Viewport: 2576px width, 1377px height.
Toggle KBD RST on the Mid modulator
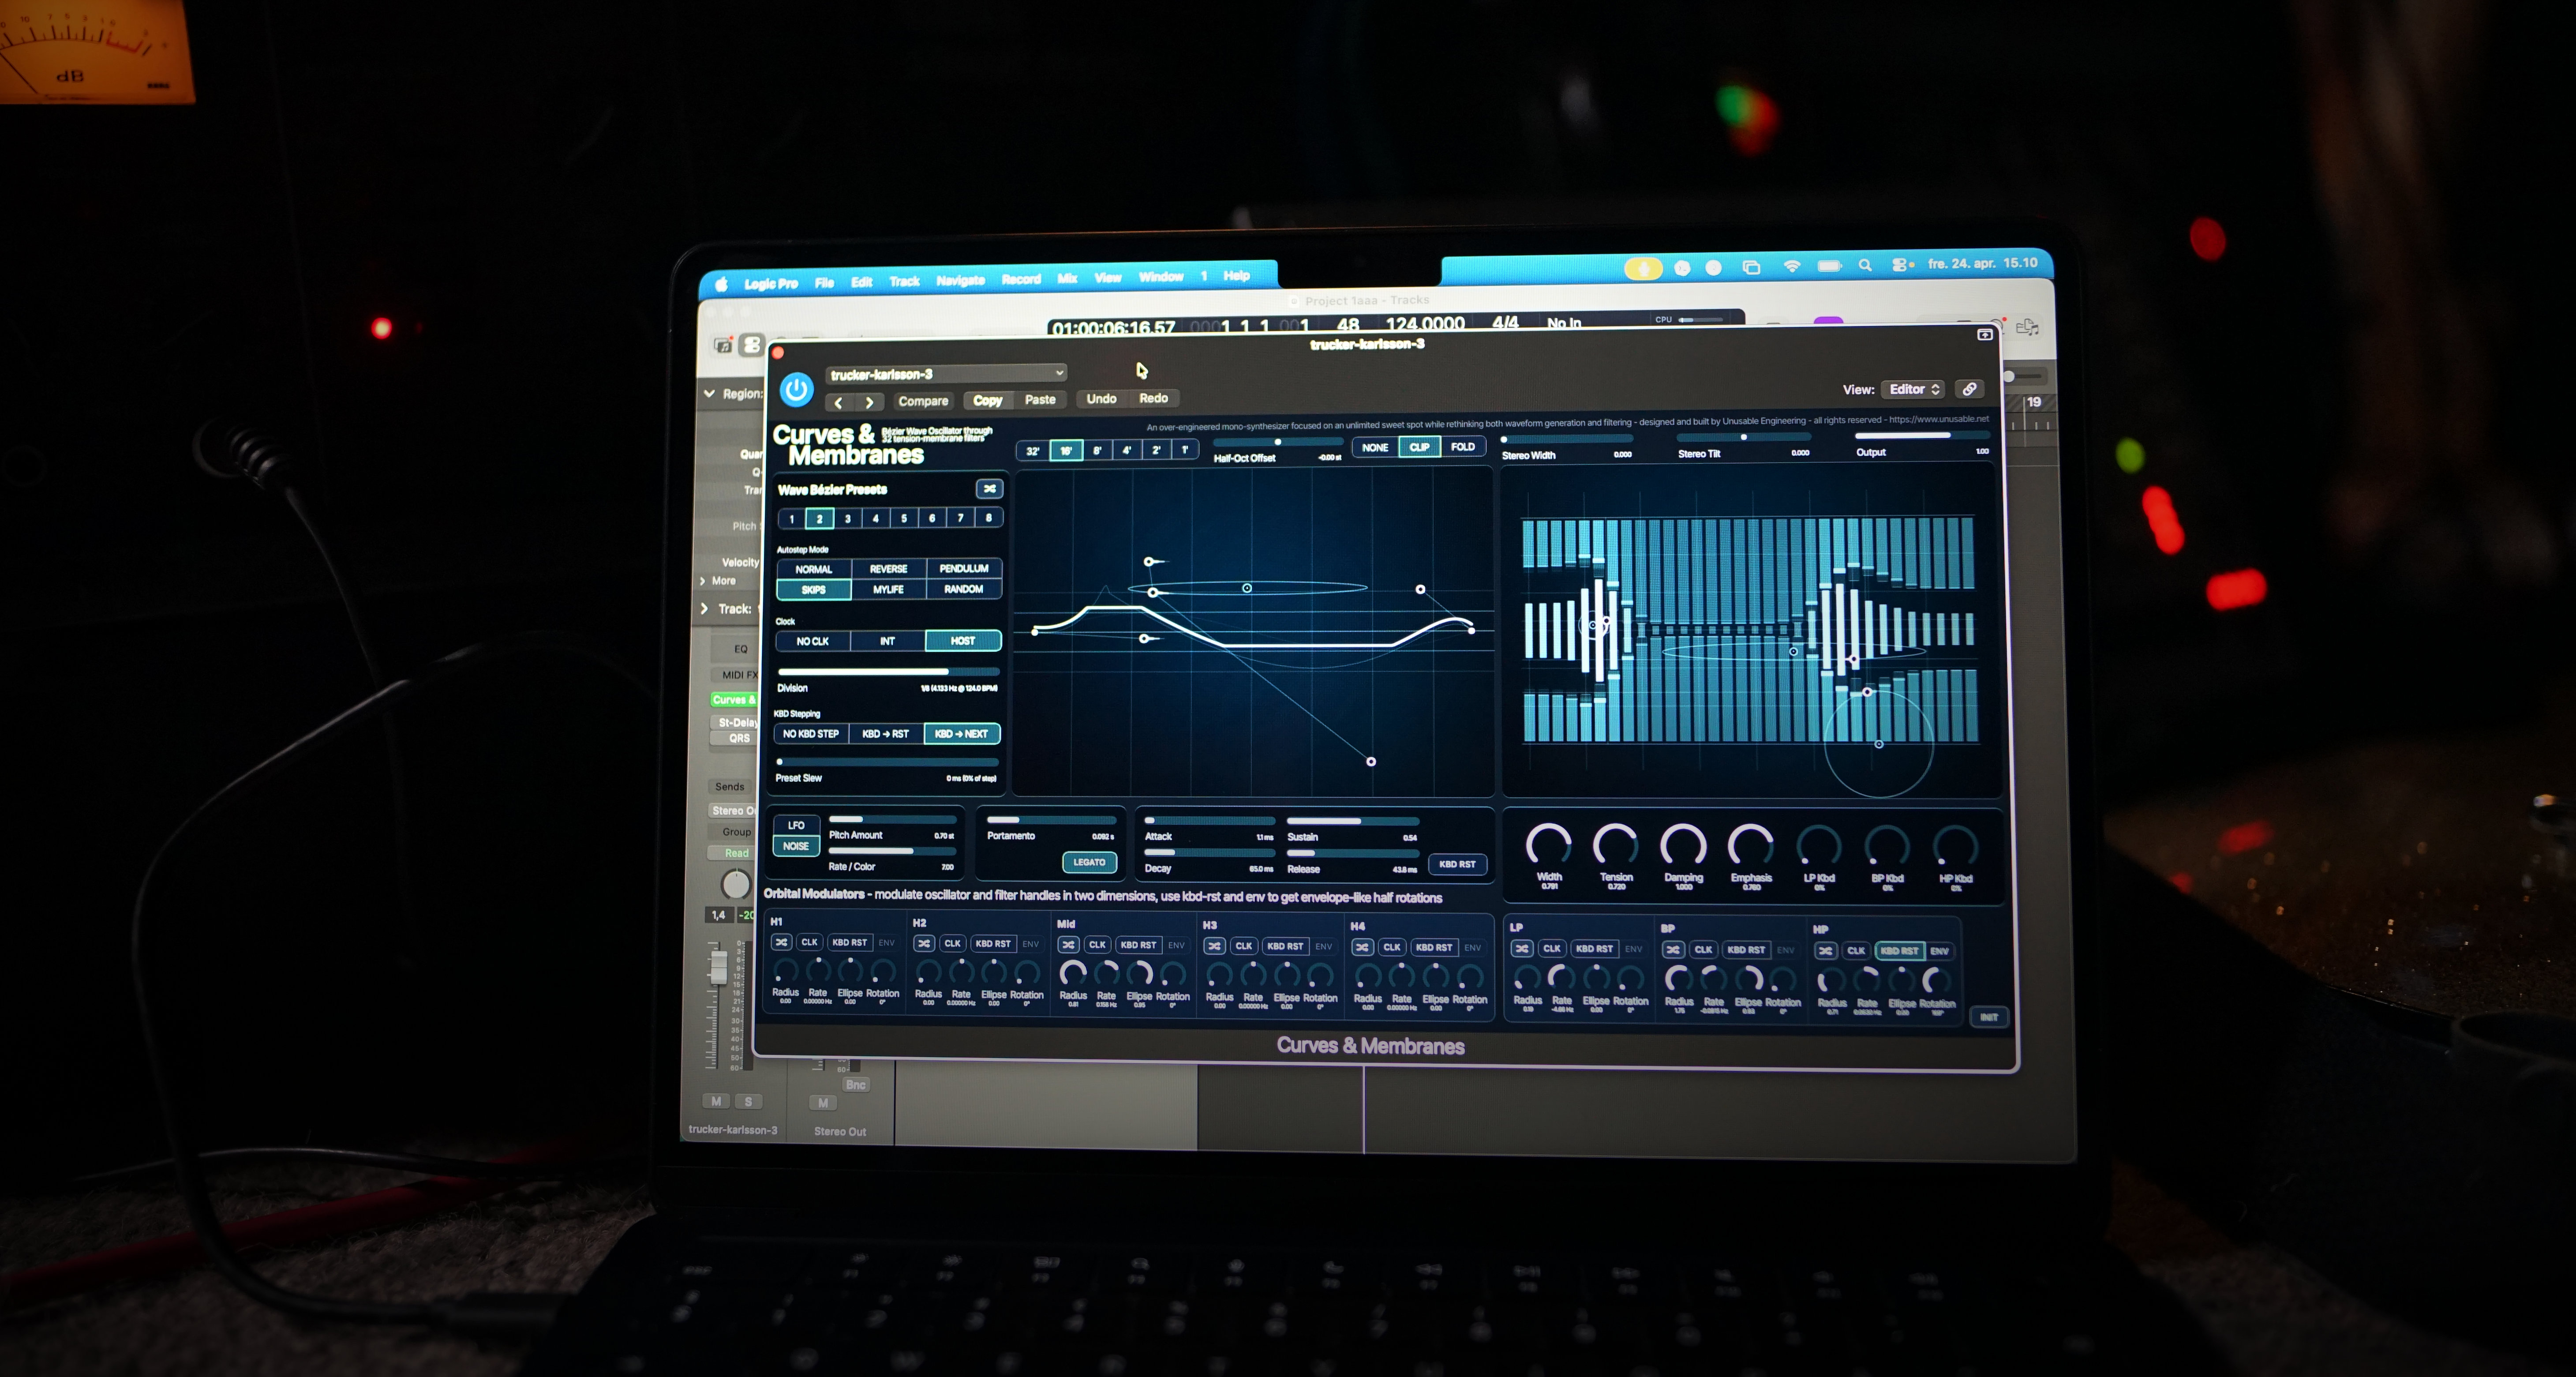point(1139,945)
